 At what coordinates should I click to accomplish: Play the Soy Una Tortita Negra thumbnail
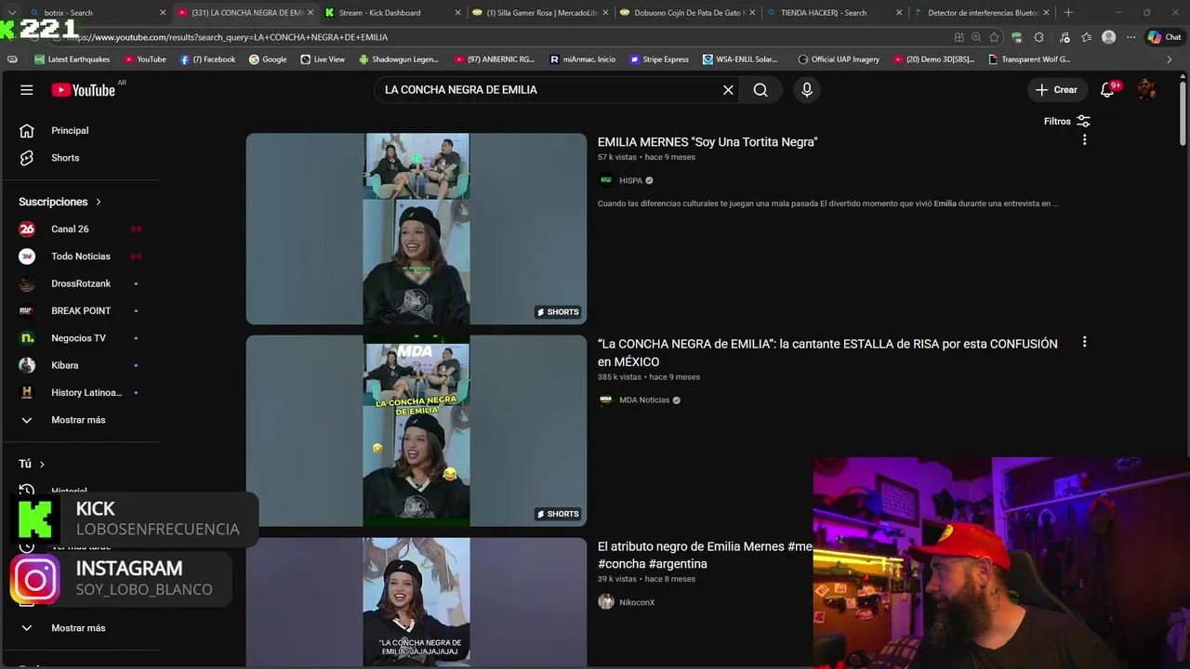416,229
